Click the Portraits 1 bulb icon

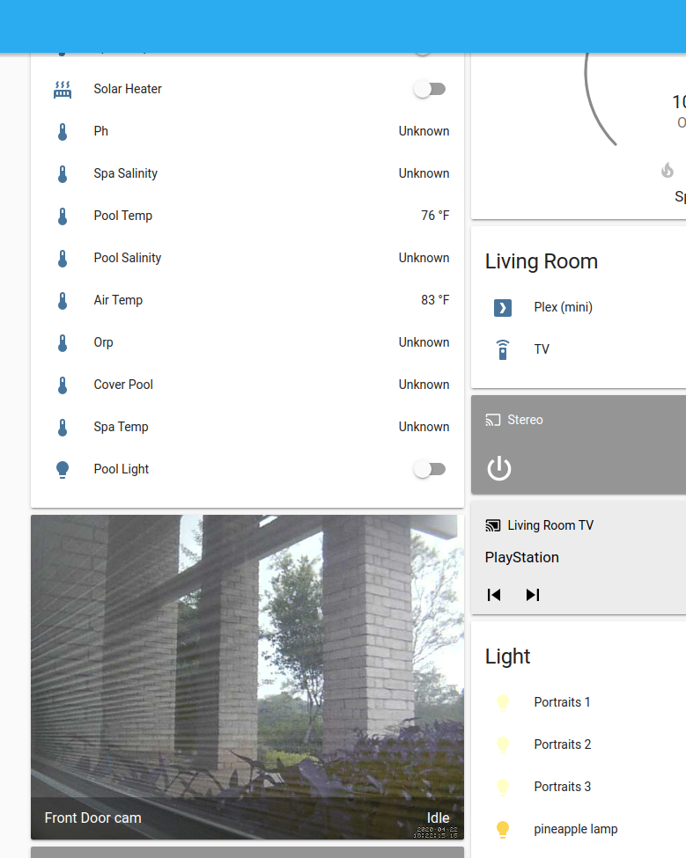[x=503, y=702]
